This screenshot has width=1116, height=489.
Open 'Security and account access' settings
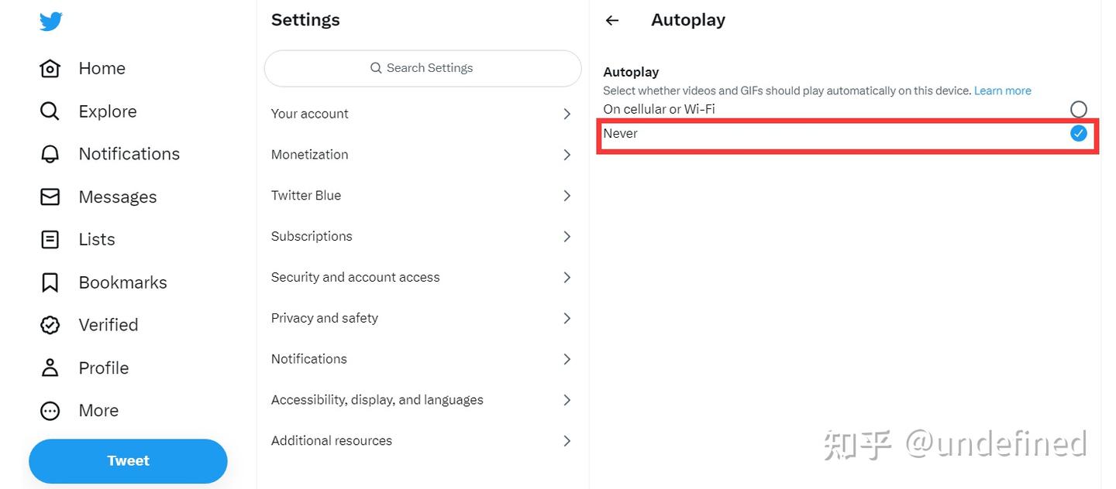click(355, 277)
